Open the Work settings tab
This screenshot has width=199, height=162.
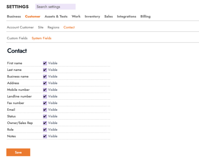(76, 16)
